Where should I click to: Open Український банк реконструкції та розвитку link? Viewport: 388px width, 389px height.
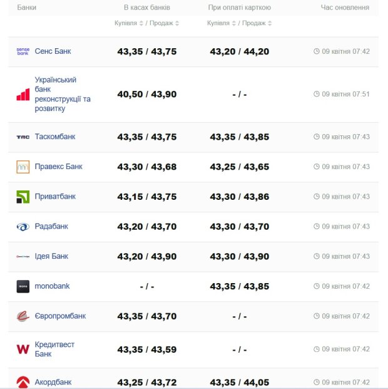click(x=63, y=95)
